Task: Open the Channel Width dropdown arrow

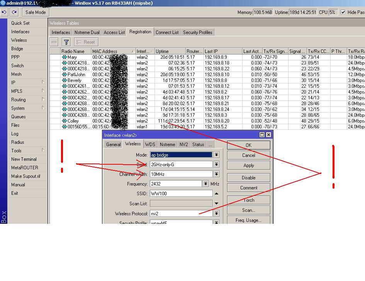Action: pyautogui.click(x=216, y=174)
